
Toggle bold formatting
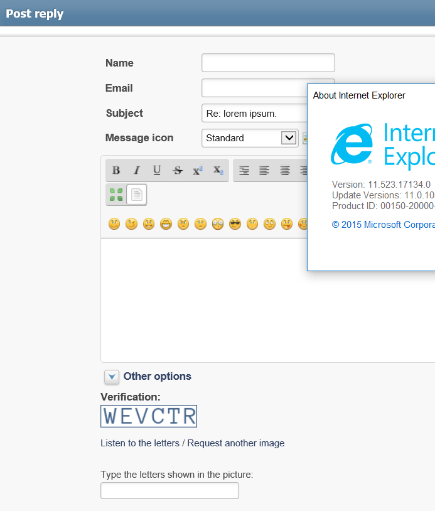pyautogui.click(x=116, y=170)
